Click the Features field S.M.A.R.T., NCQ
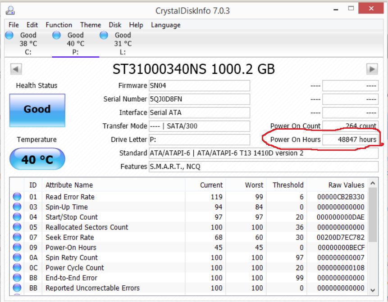388x302 pixels. (x=264, y=167)
